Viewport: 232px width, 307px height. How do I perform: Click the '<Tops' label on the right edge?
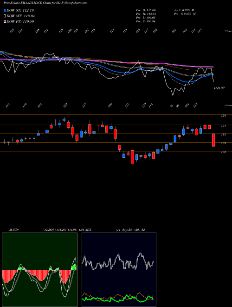[x=228, y=31]
